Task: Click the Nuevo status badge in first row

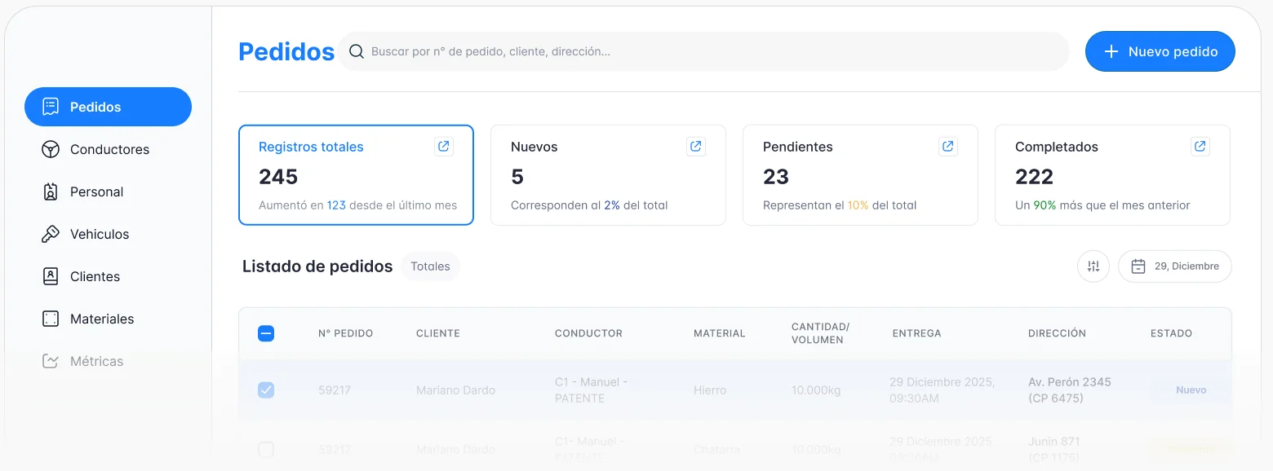Action: tap(1191, 390)
